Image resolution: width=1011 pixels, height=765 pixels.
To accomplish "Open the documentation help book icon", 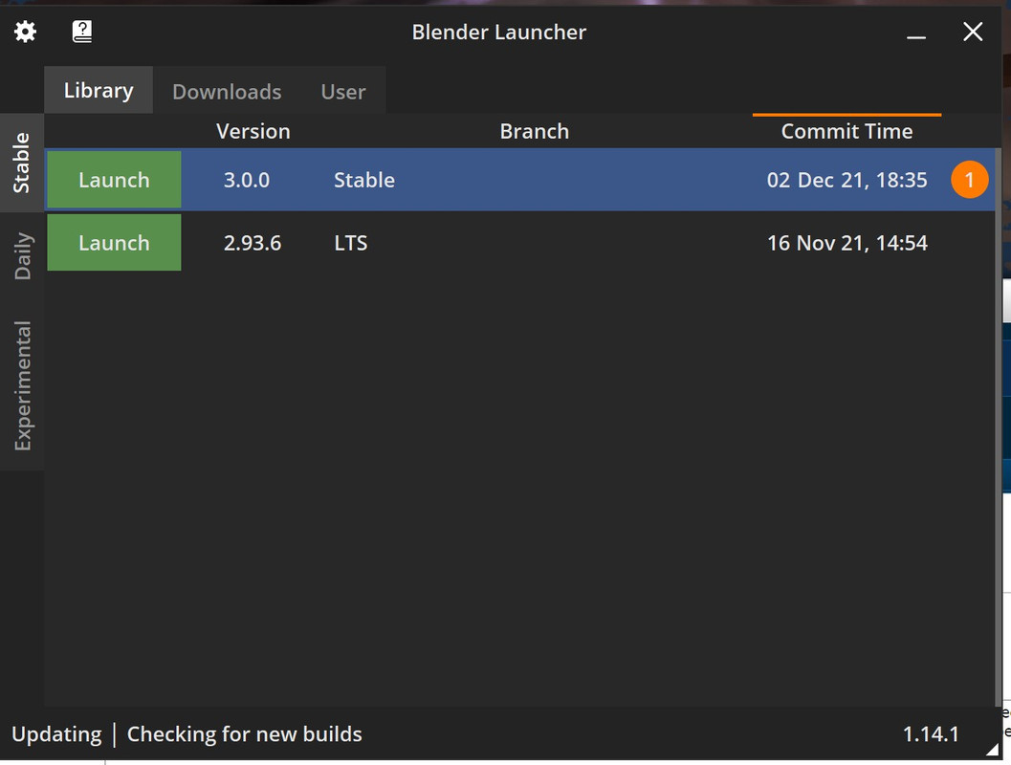I will tap(82, 32).
